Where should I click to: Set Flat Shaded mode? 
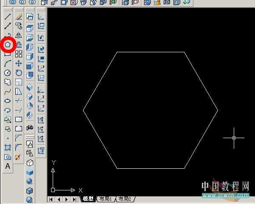pos(30,172)
